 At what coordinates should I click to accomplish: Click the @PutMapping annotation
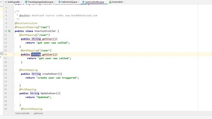click(28, 89)
